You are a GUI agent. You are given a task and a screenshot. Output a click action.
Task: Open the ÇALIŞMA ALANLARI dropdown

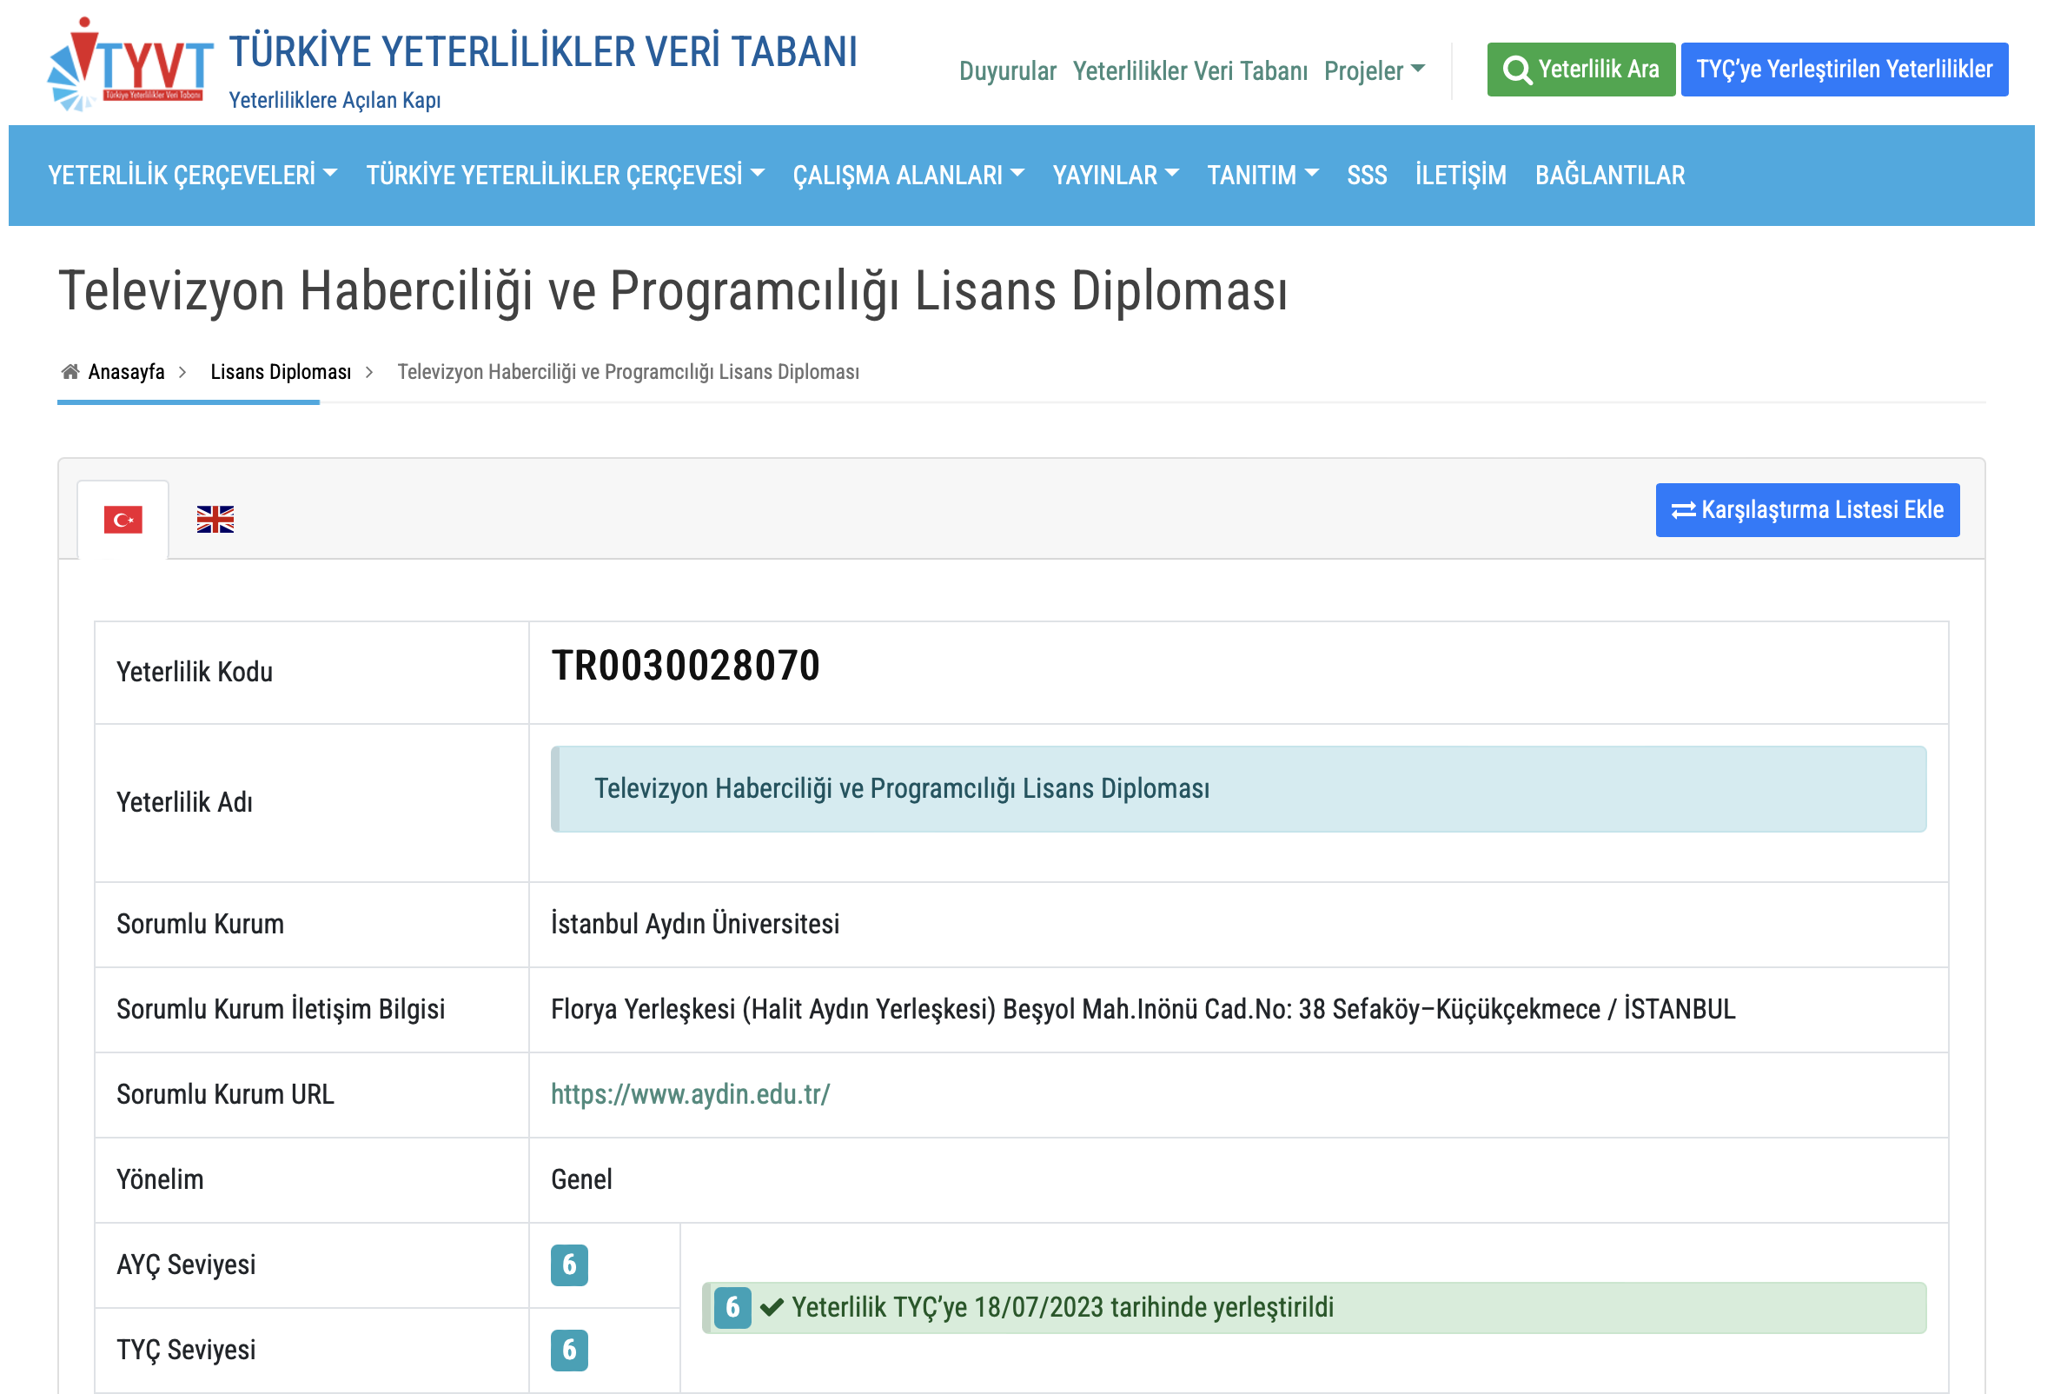(910, 176)
